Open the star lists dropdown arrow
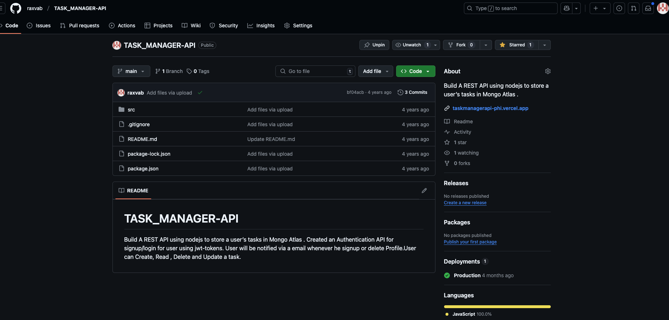The height and width of the screenshot is (320, 669). click(545, 45)
